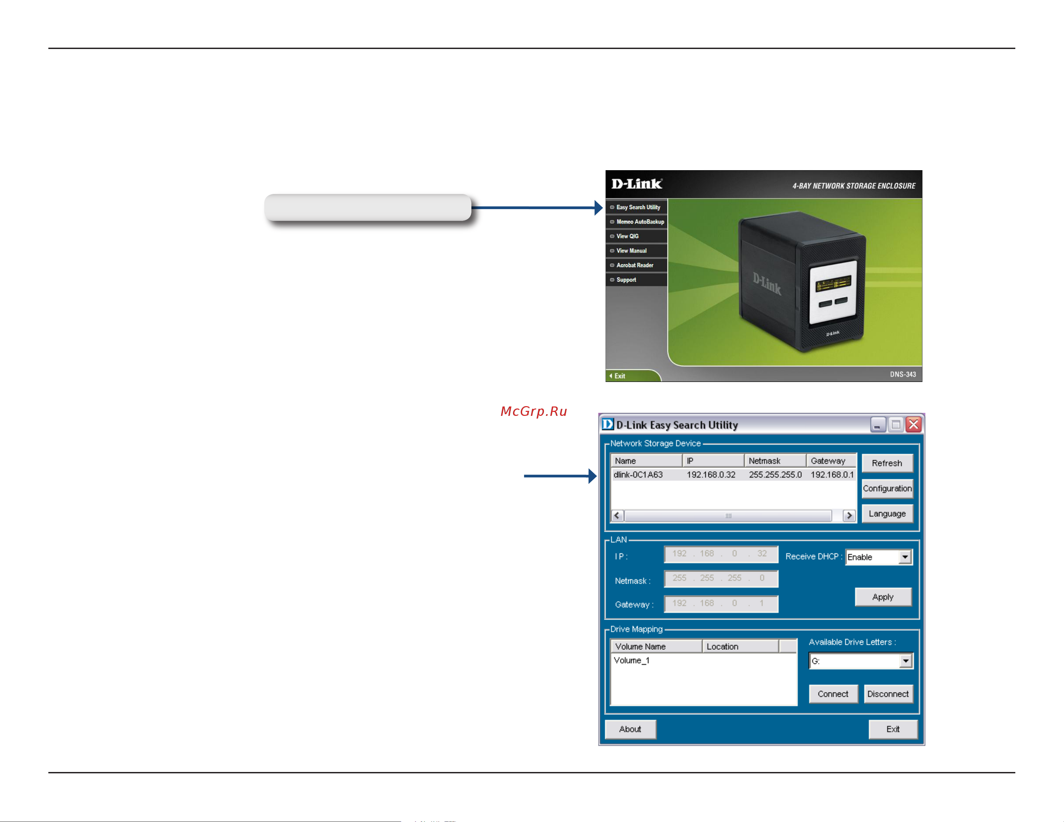Image resolution: width=1064 pixels, height=822 pixels.
Task: Click the Netmask column header
Action: (775, 461)
